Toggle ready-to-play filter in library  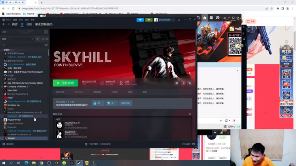(x=47, y=39)
